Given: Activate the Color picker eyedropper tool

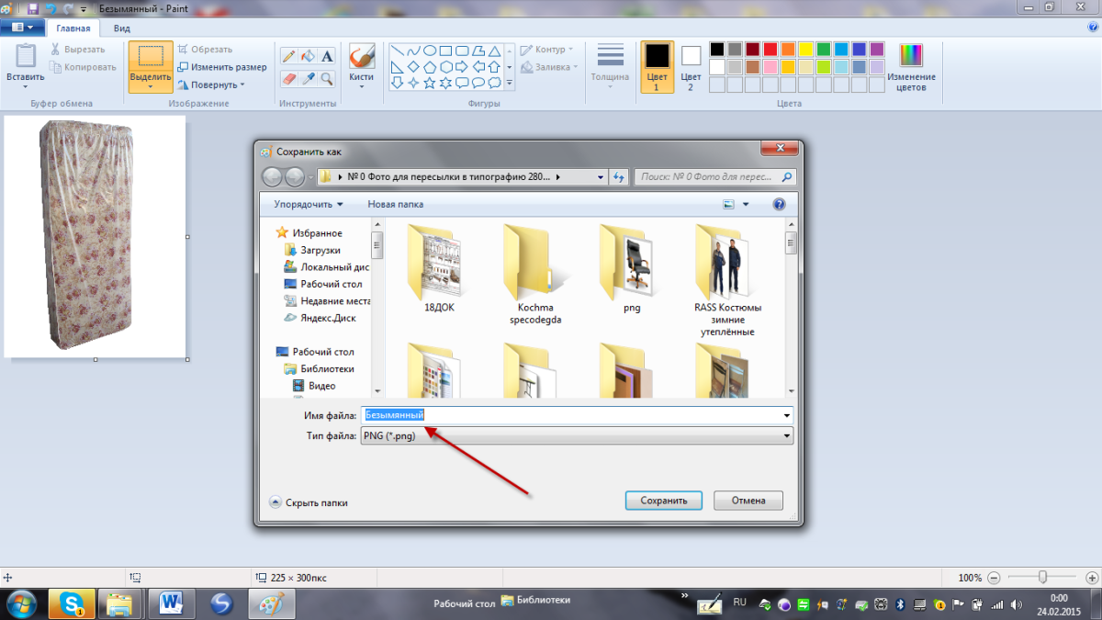Looking at the screenshot, I should [x=308, y=79].
